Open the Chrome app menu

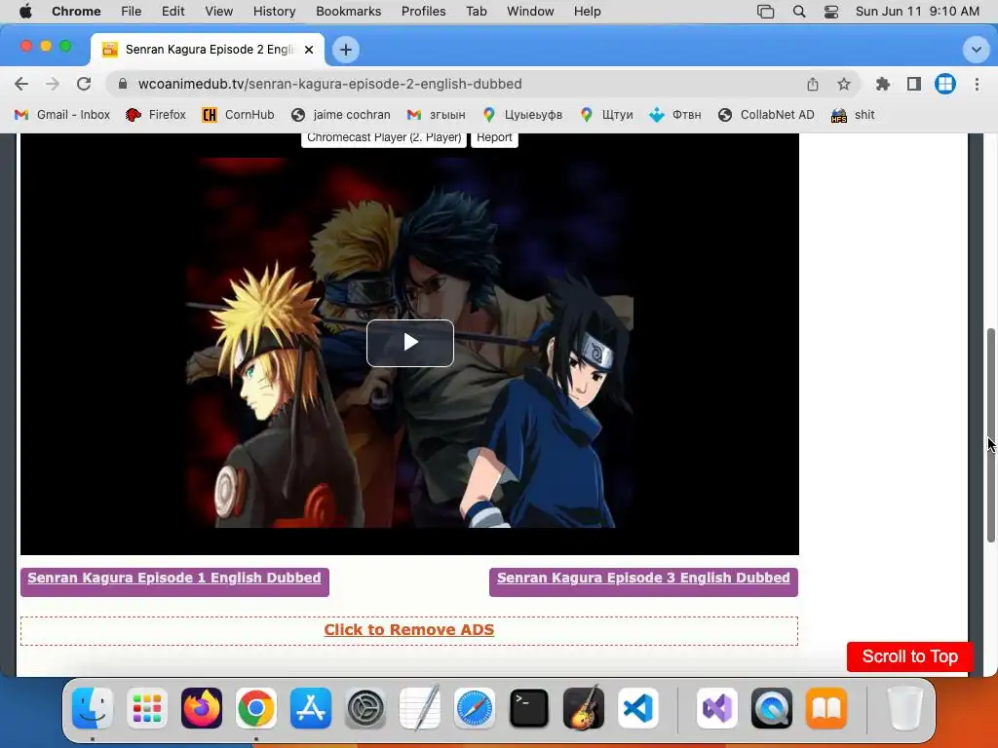tap(76, 12)
